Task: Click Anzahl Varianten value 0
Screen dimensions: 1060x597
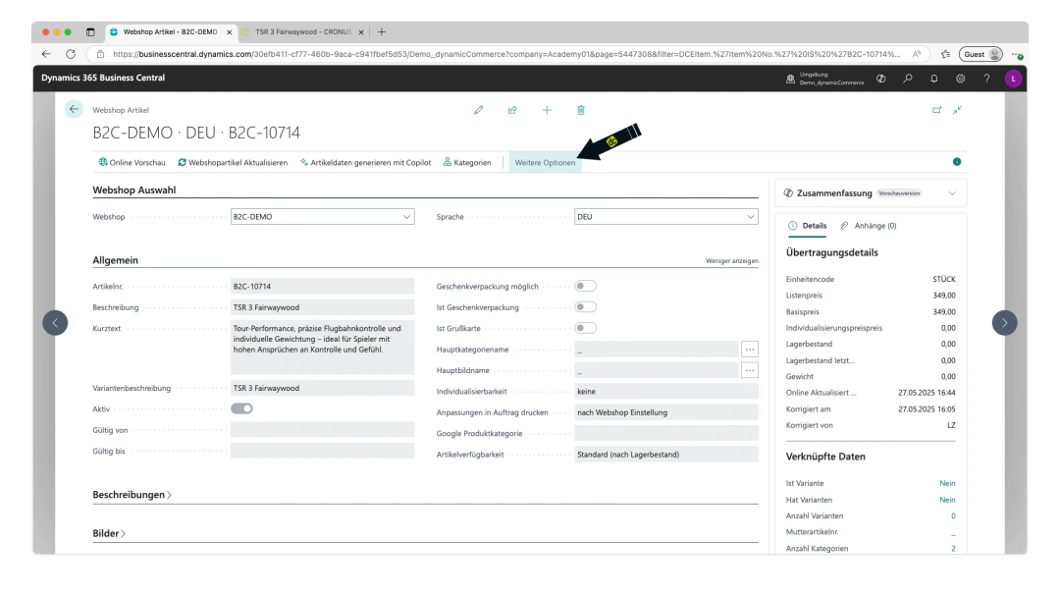Action: (x=953, y=516)
